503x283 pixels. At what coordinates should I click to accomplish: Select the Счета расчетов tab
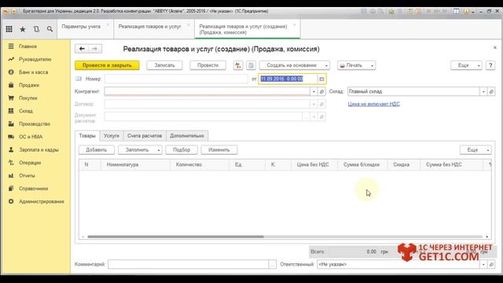(145, 136)
